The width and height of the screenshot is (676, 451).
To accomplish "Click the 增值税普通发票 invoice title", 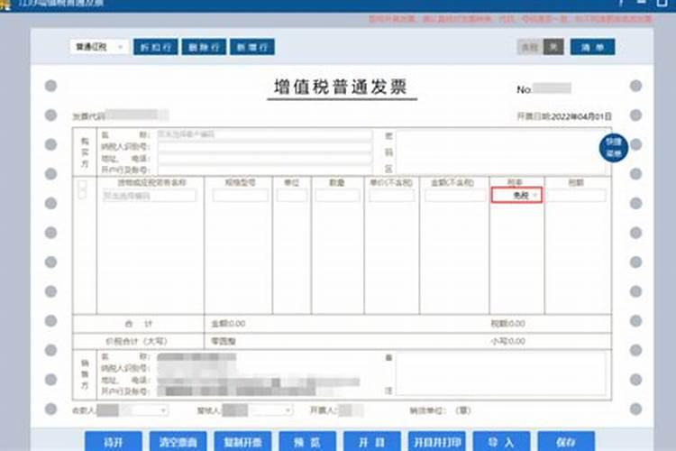I will click(x=341, y=87).
